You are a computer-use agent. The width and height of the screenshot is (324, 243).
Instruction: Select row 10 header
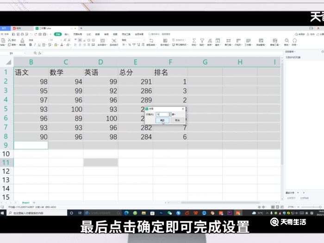pyautogui.click(x=6, y=154)
